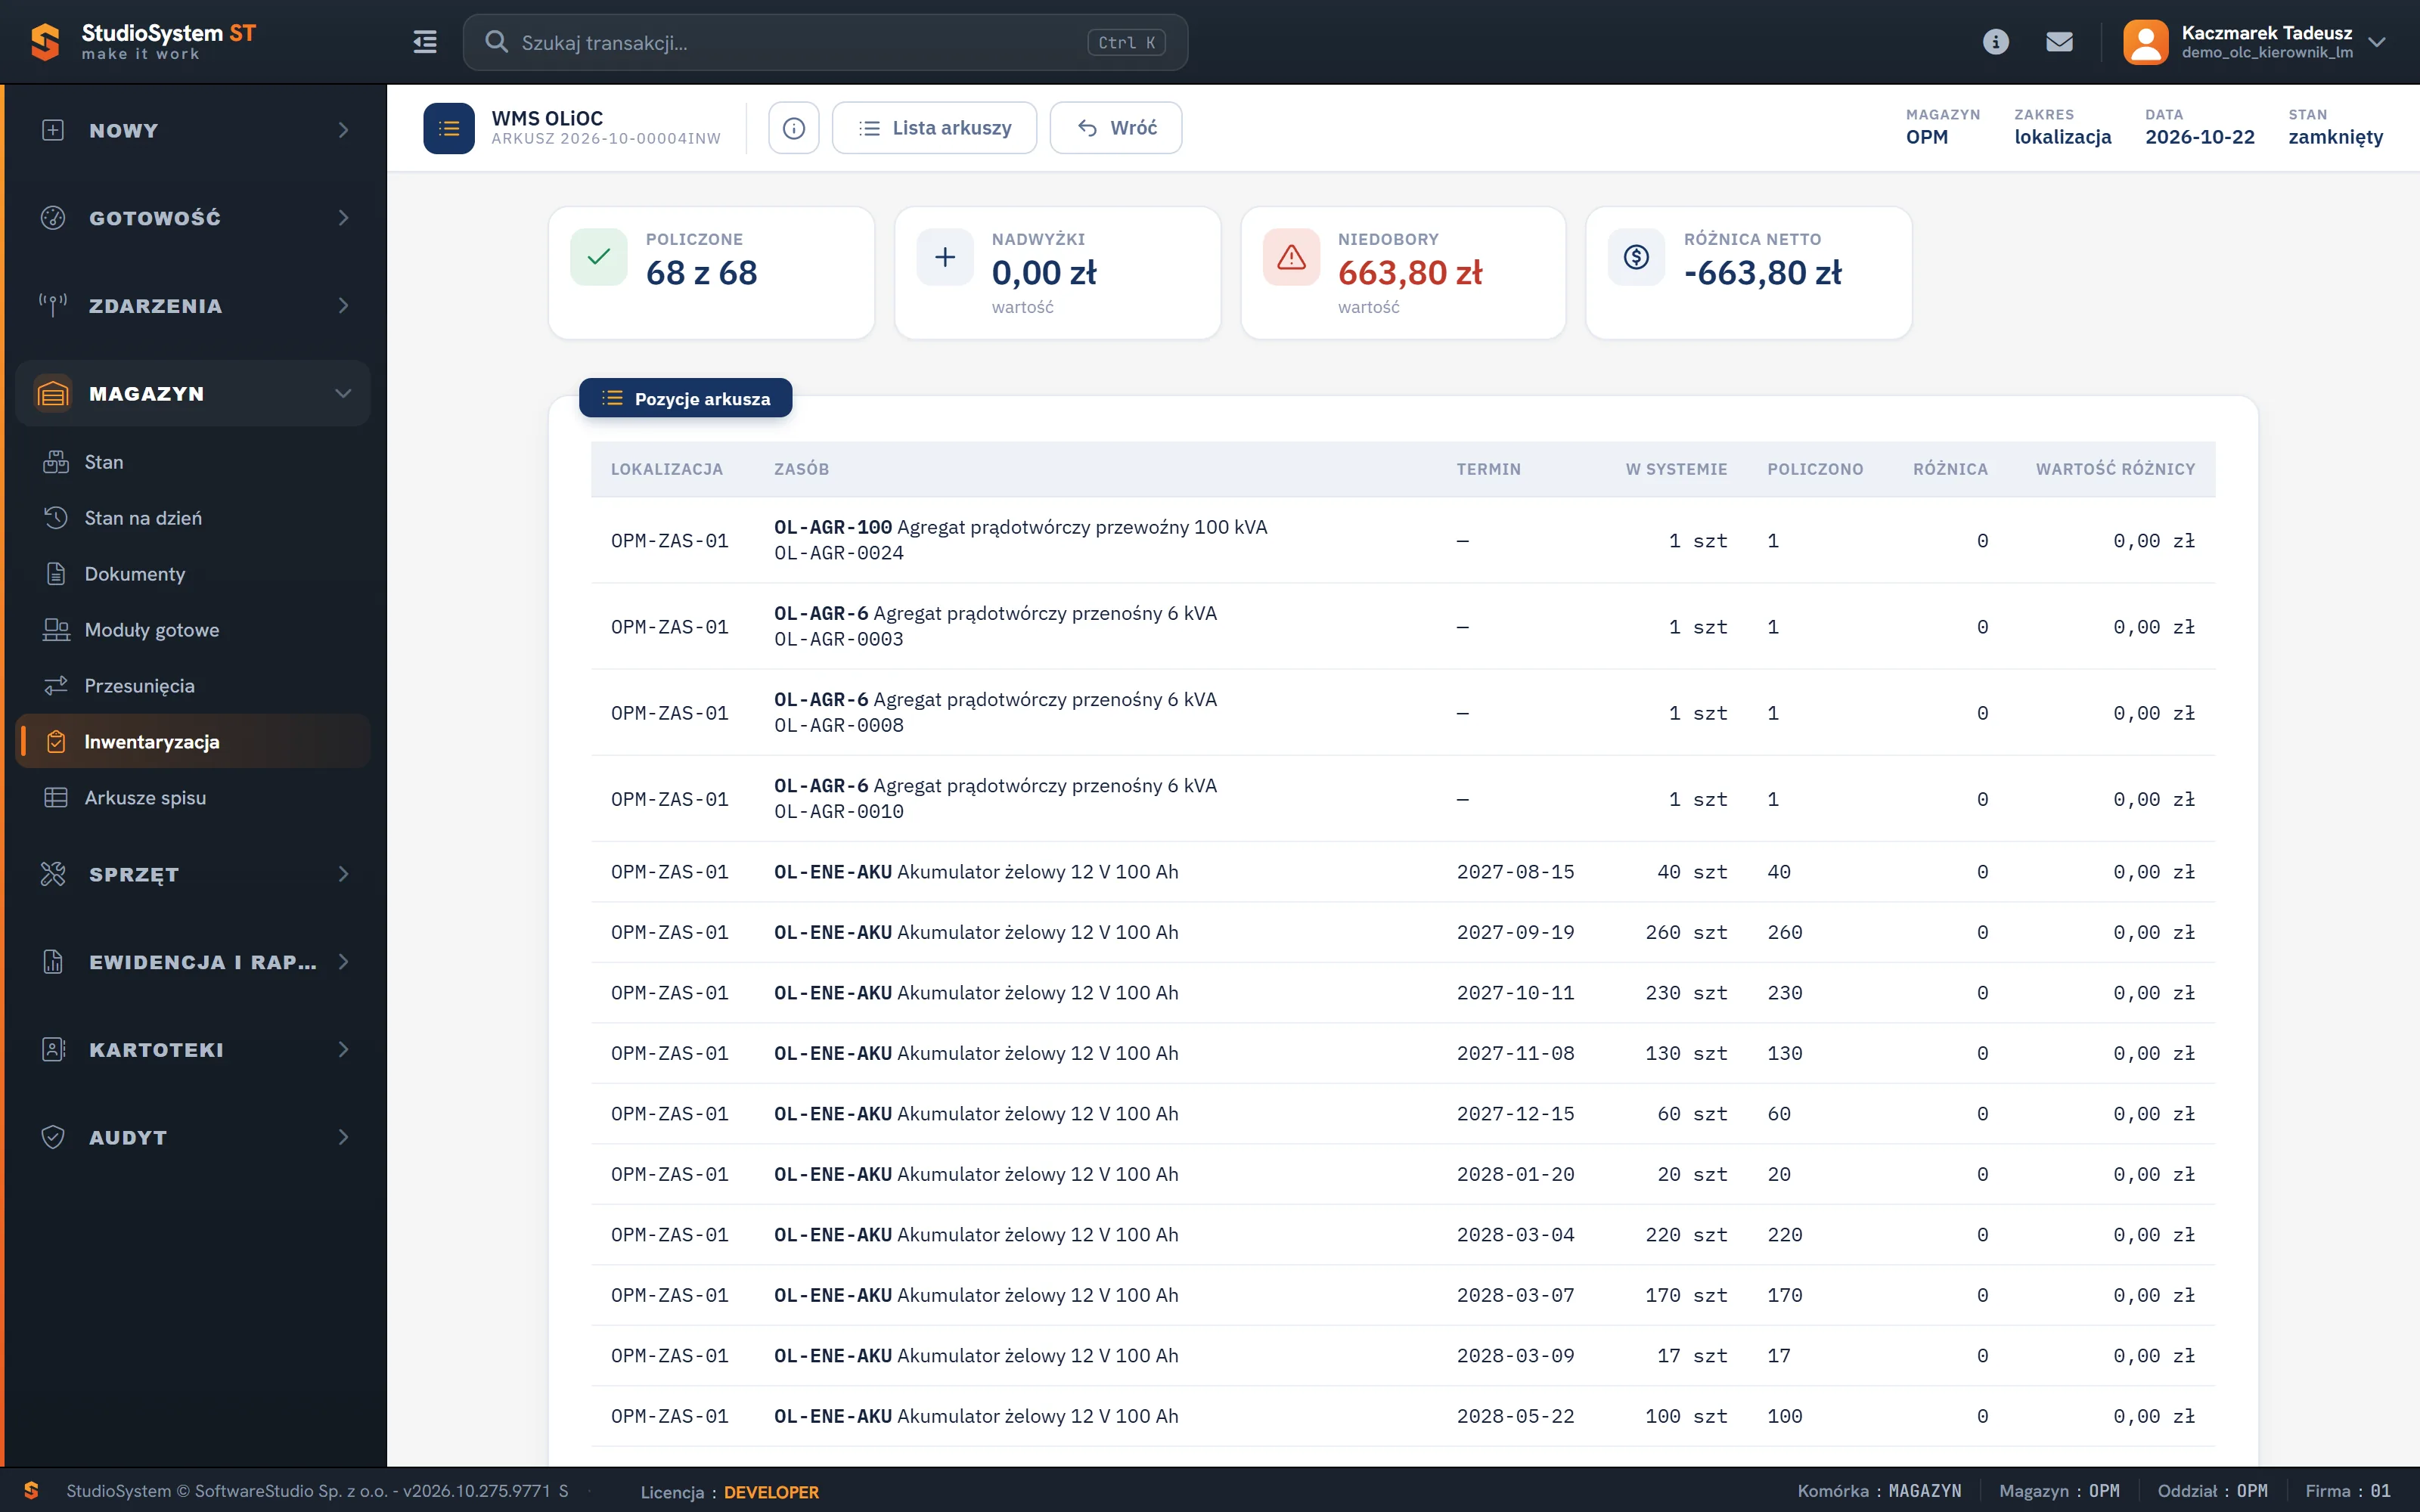The width and height of the screenshot is (2420, 1512).
Task: Click the Nadwyżki plus icon
Action: coord(945,257)
